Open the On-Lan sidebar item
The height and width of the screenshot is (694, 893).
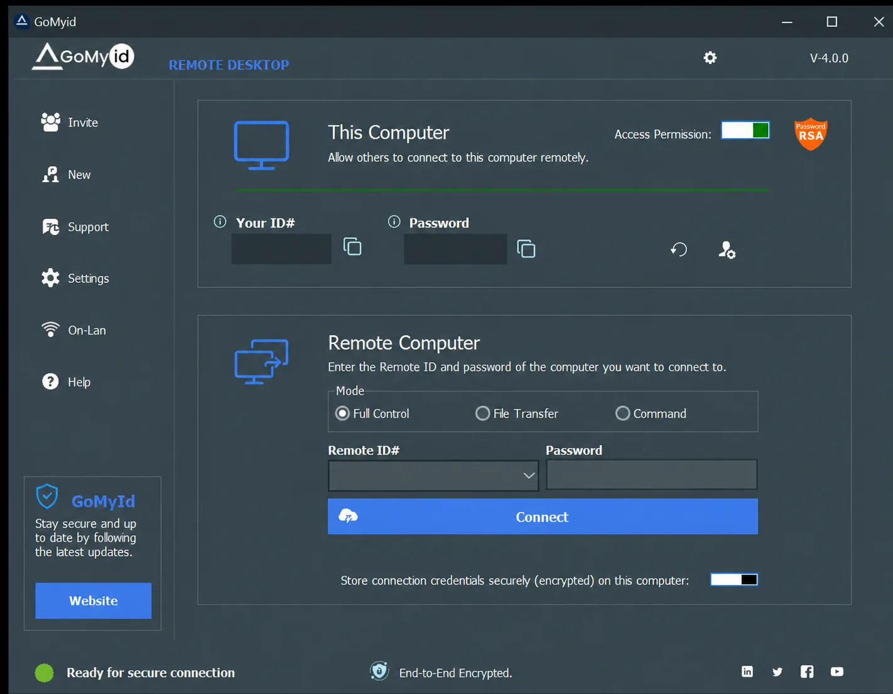[73, 330]
